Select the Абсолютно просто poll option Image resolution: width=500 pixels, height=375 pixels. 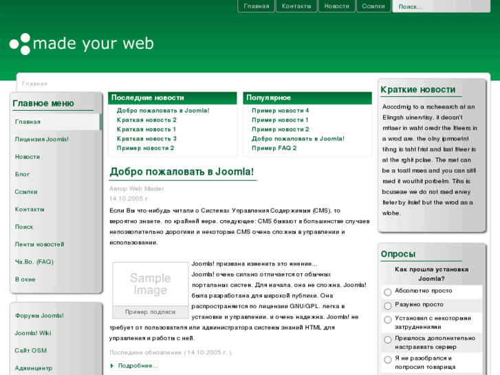point(388,292)
